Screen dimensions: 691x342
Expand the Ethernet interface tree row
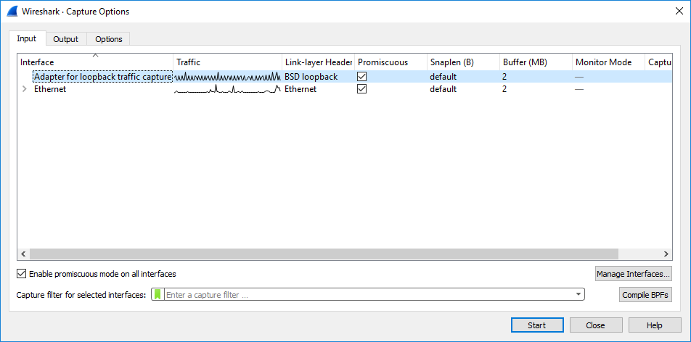[x=25, y=90]
